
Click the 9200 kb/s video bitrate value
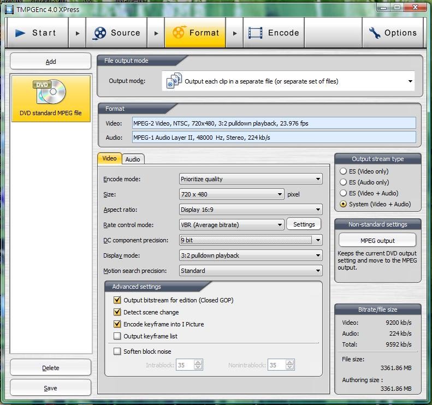pyautogui.click(x=398, y=323)
